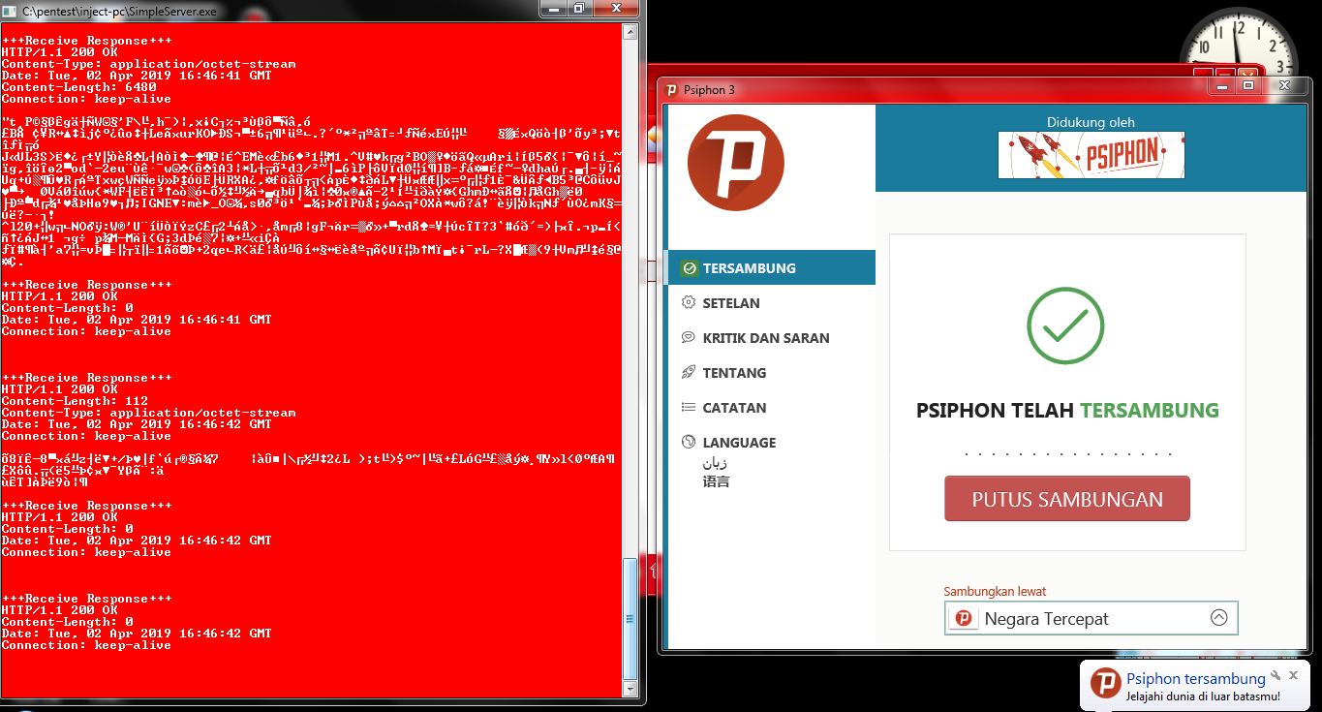Image resolution: width=1322 pixels, height=712 pixels.
Task: Click SimpleServer console scrollbar down arrow
Action: [x=630, y=688]
